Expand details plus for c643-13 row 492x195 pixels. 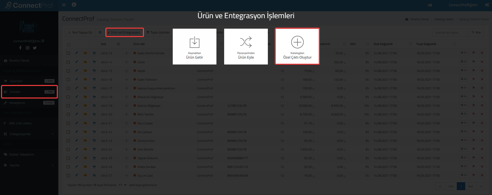pos(126,53)
